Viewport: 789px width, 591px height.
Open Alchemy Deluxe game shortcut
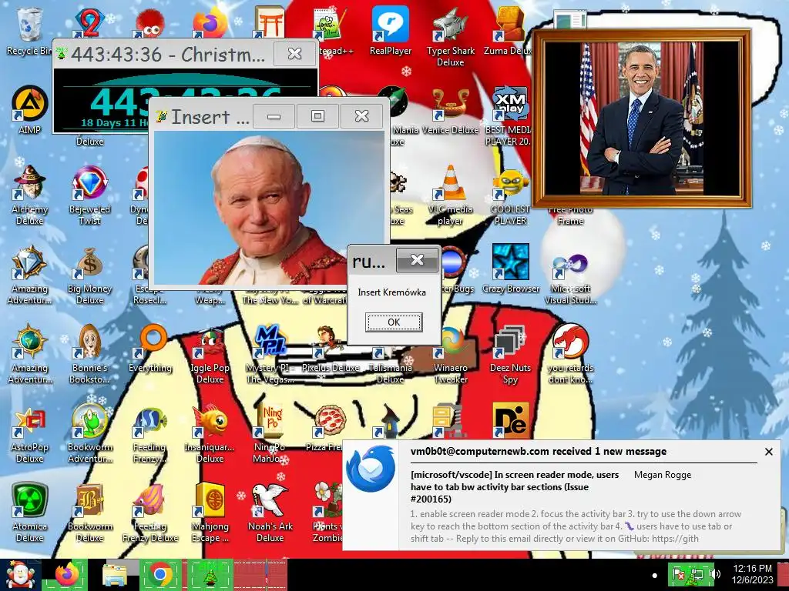click(30, 195)
